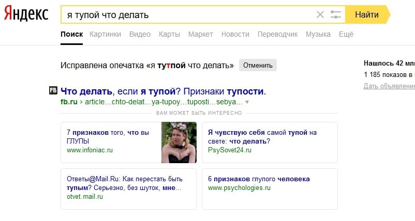
Task: Click '1 185 показов' statistics text
Action: pyautogui.click(x=389, y=74)
